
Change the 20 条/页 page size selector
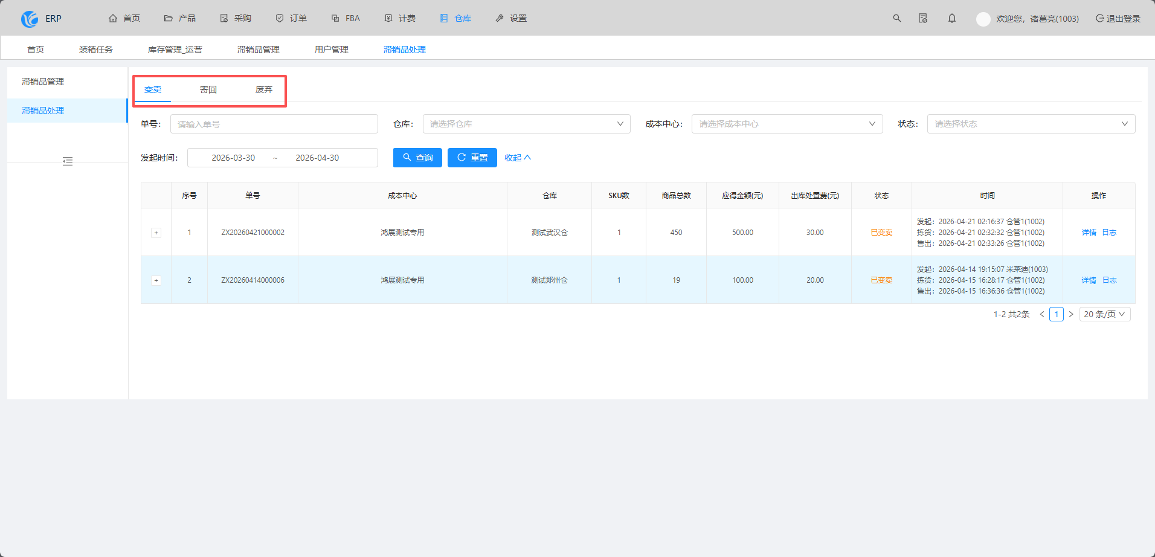1104,314
